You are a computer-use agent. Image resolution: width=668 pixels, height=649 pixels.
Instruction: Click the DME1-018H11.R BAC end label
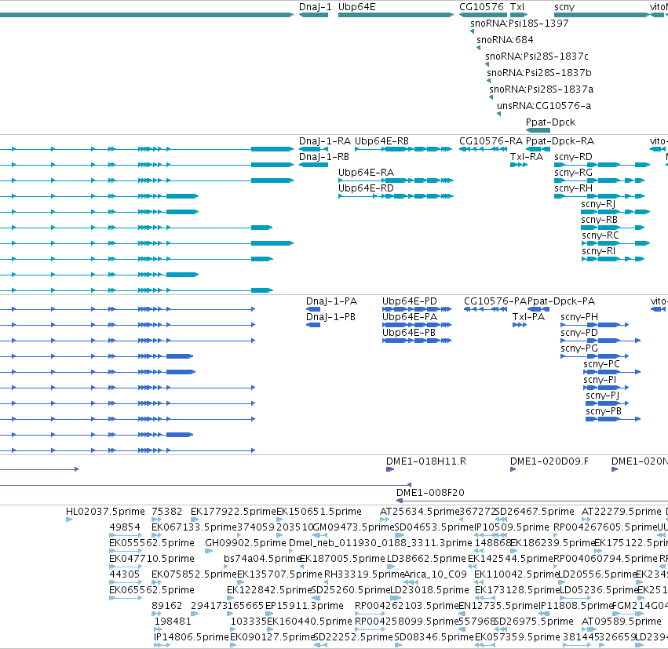426,461
